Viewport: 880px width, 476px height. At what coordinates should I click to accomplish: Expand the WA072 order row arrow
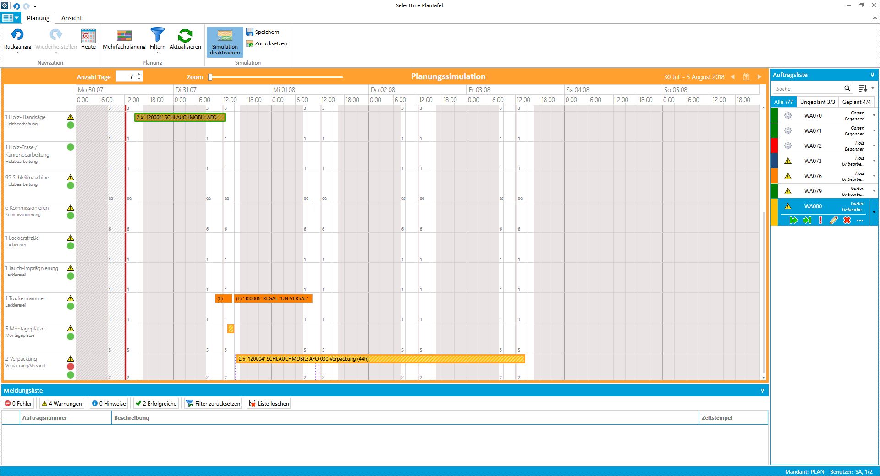pyautogui.click(x=874, y=146)
